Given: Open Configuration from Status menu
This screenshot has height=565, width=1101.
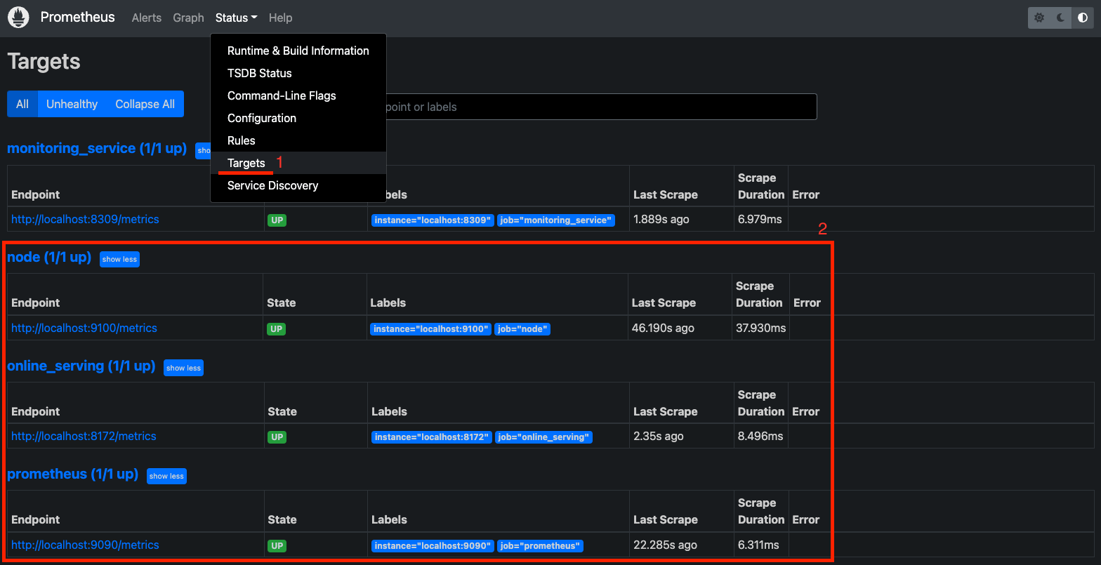Looking at the screenshot, I should (298, 118).
